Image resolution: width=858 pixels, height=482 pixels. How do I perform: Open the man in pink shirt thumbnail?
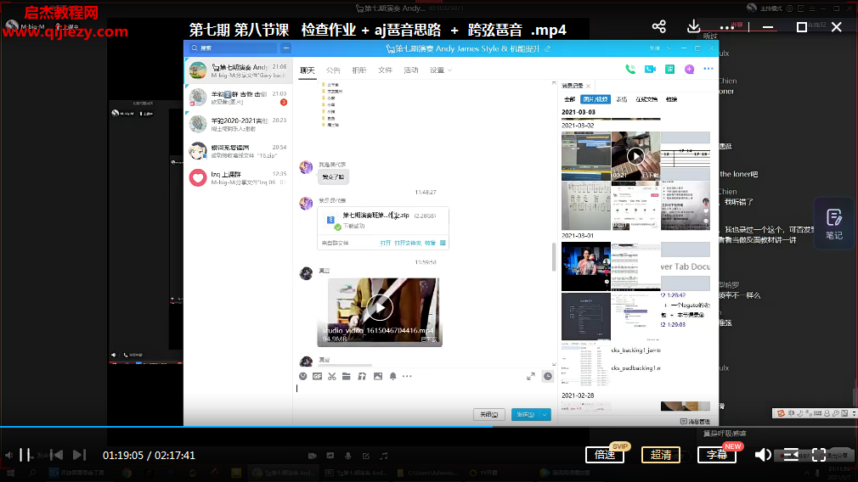[586, 266]
